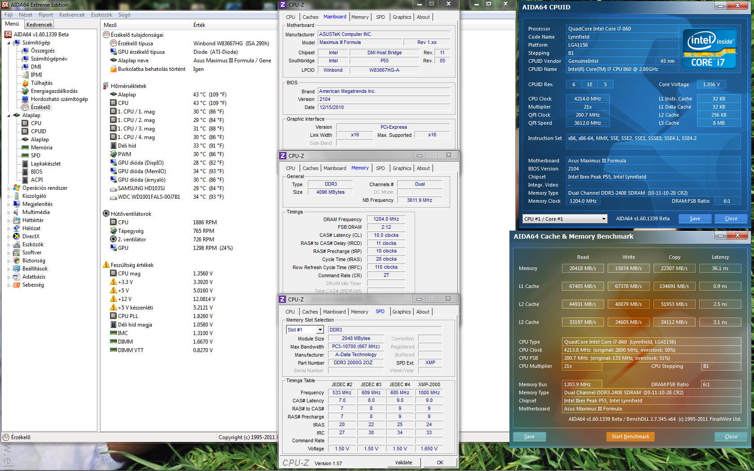The width and height of the screenshot is (754, 471).
Task: Click the Túlhajtás flame icon
Action: click(25, 83)
